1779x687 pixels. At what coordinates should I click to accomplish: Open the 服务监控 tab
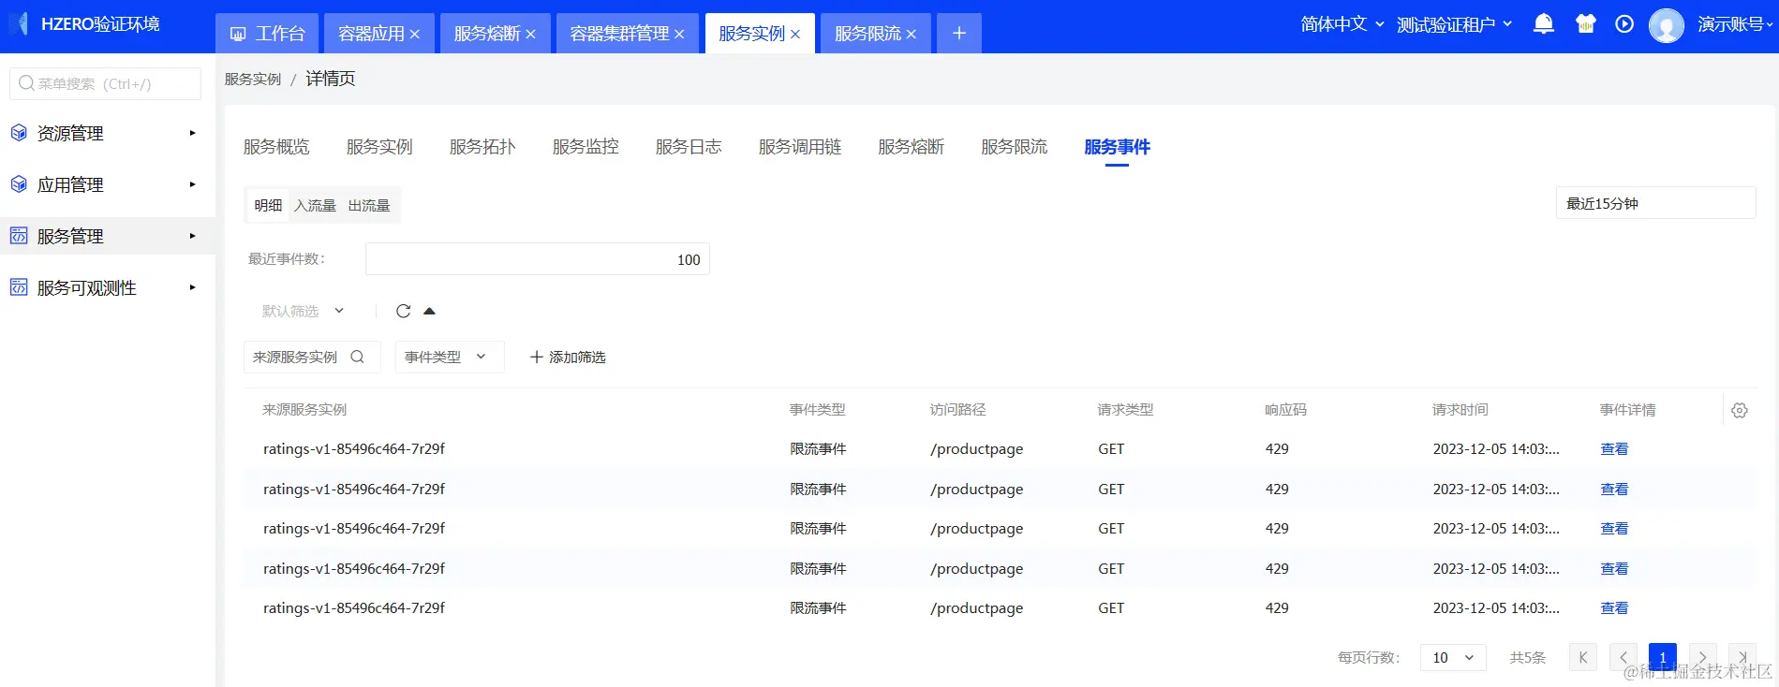point(586,147)
